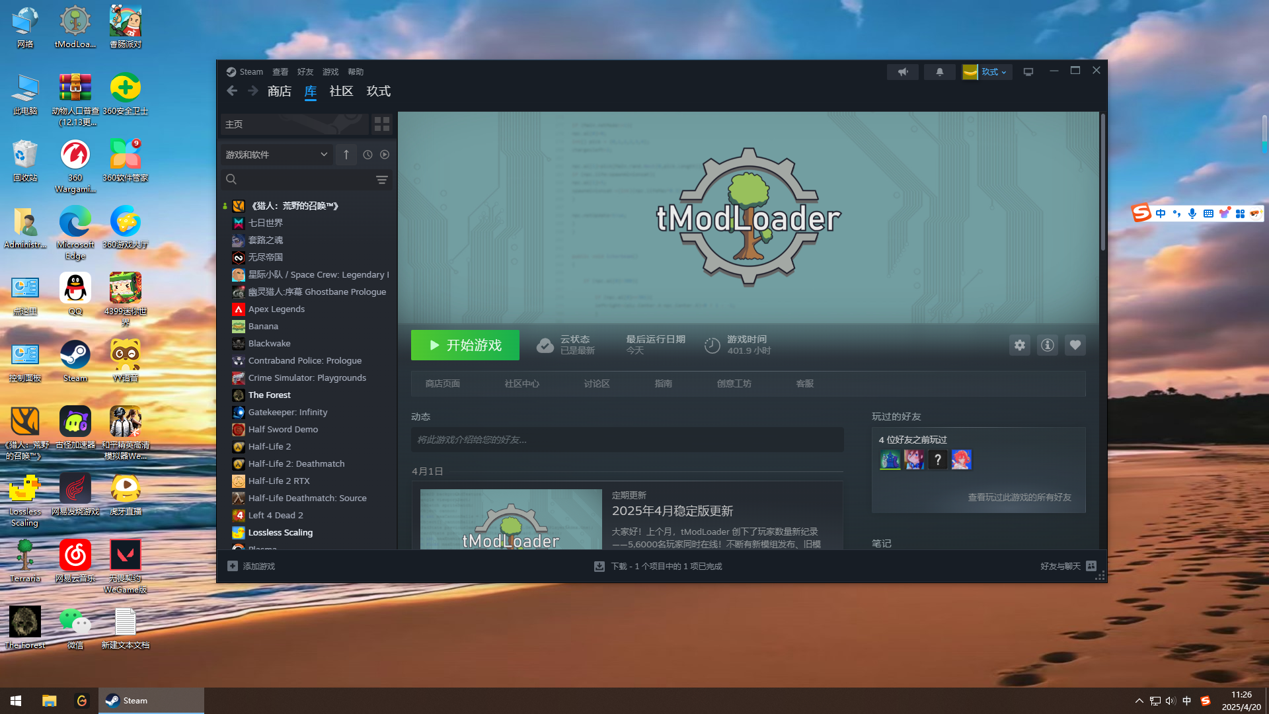Open the volume icon in system tray
This screenshot has height=714, width=1269.
tap(1171, 701)
